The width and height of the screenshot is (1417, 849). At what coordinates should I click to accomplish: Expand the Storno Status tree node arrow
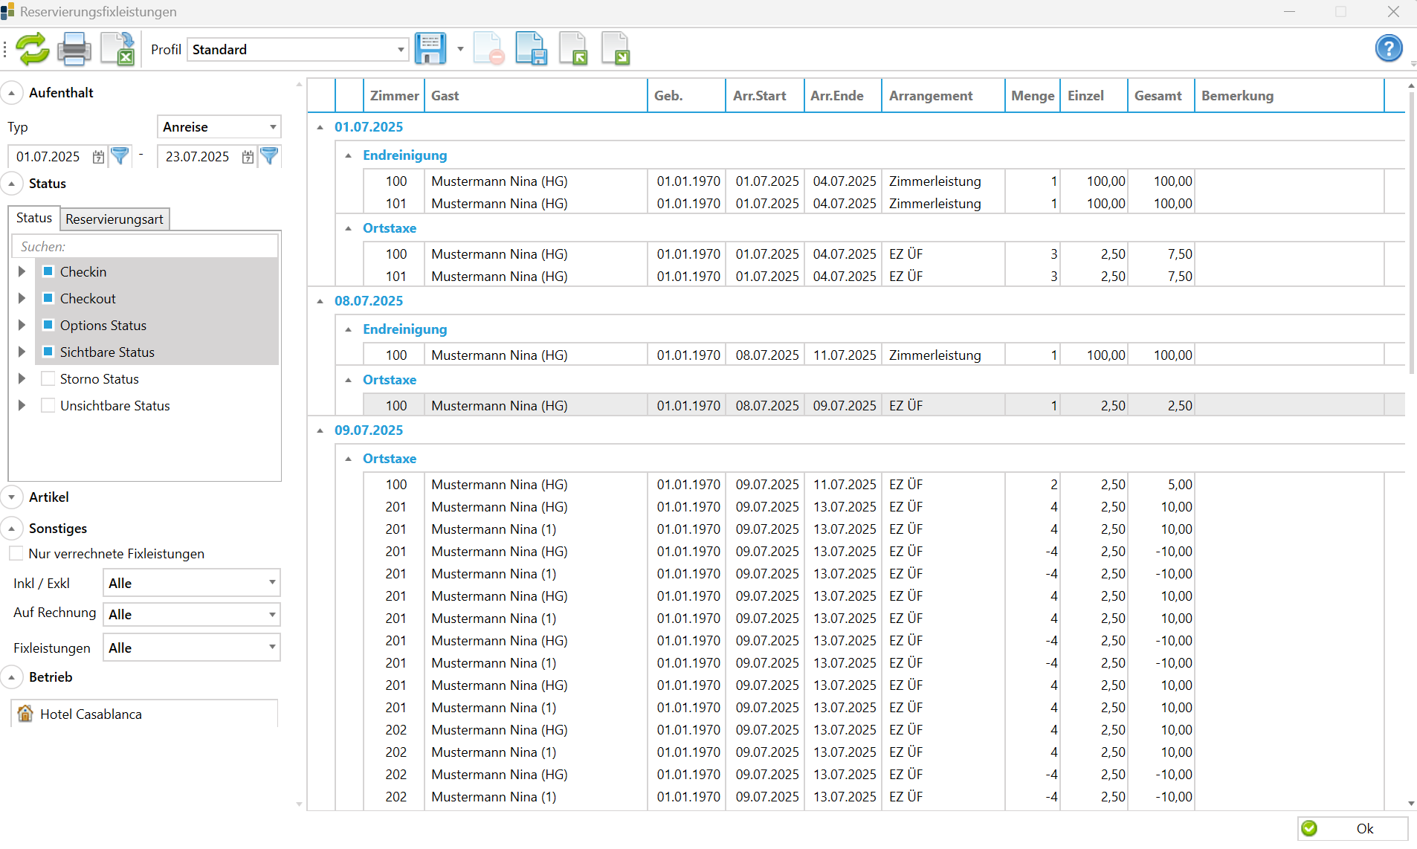coord(22,378)
